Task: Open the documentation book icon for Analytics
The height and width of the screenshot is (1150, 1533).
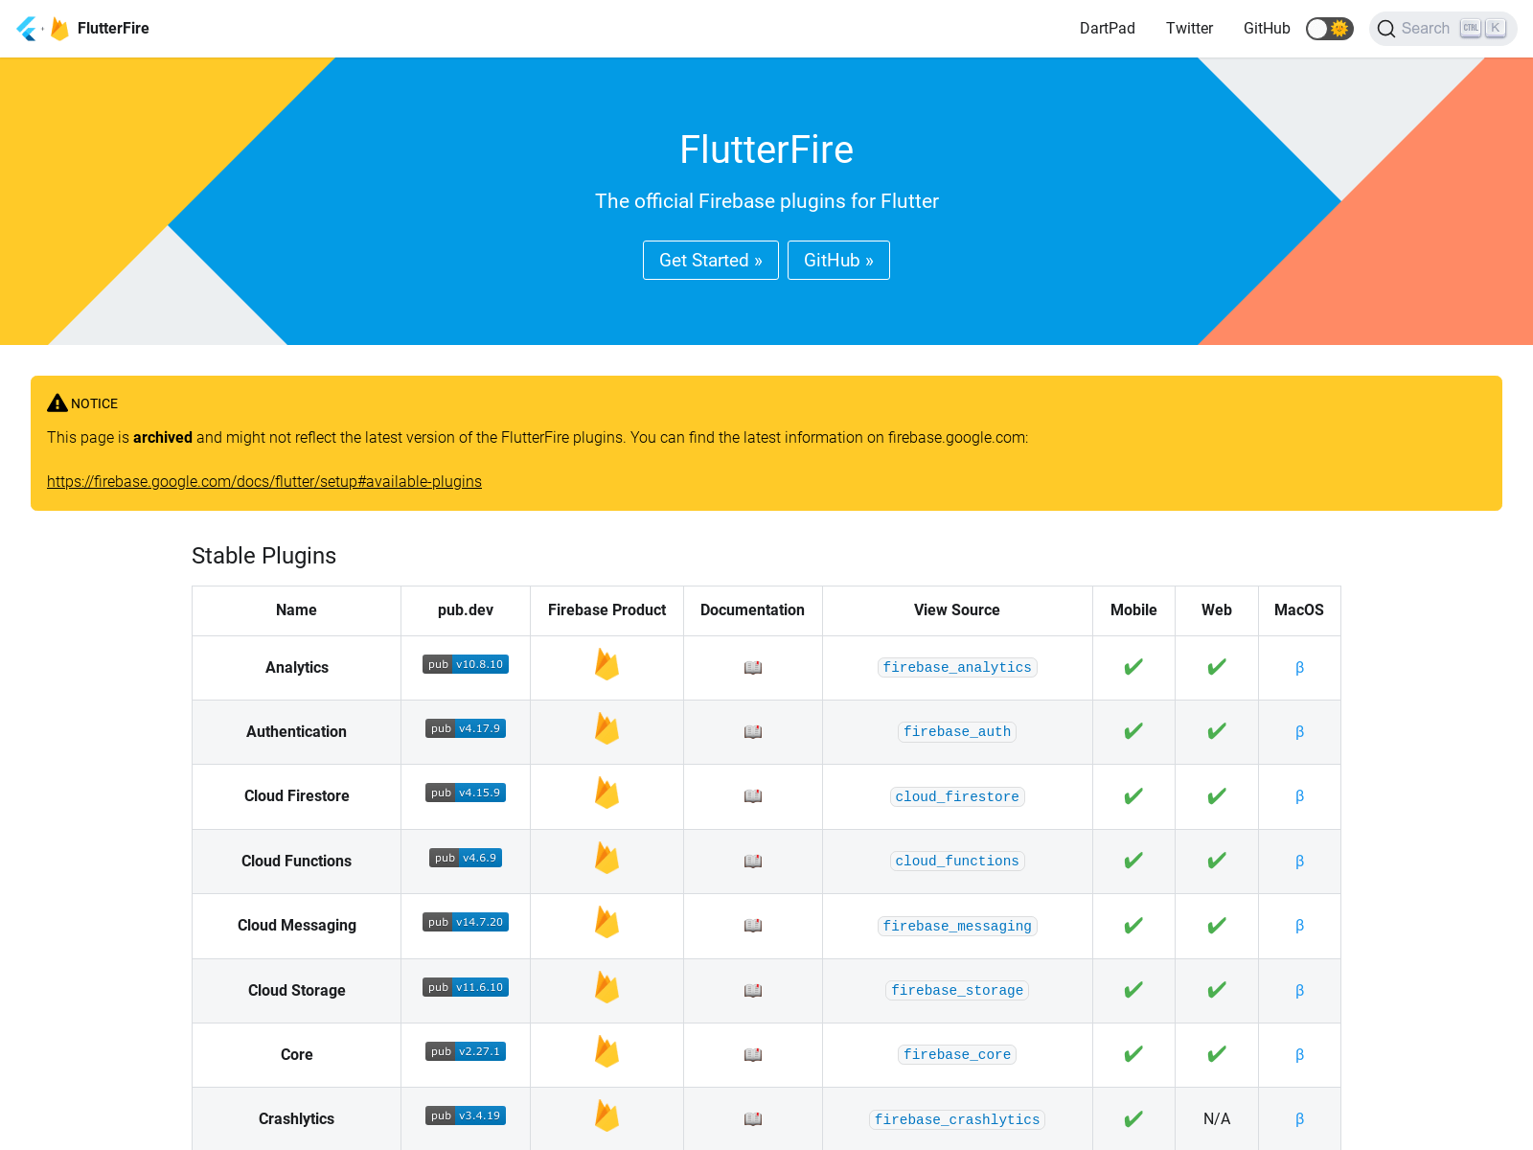Action: [753, 668]
